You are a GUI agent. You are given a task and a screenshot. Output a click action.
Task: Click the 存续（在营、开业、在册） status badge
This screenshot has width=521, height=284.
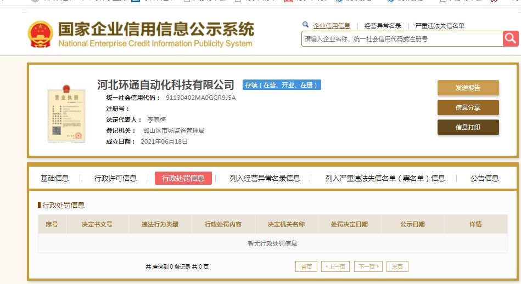(x=282, y=85)
